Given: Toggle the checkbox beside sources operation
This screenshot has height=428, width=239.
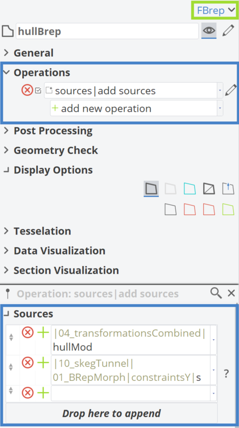Looking at the screenshot, I should [38, 90].
